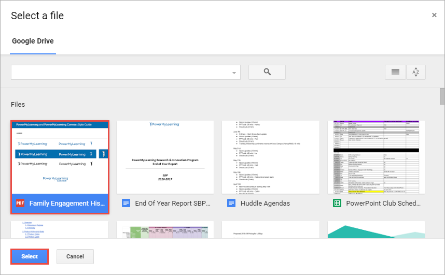Image resolution: width=445 pixels, height=275 pixels.
Task: Select the Huddle Agendas document thumbnail
Action: click(x=270, y=157)
